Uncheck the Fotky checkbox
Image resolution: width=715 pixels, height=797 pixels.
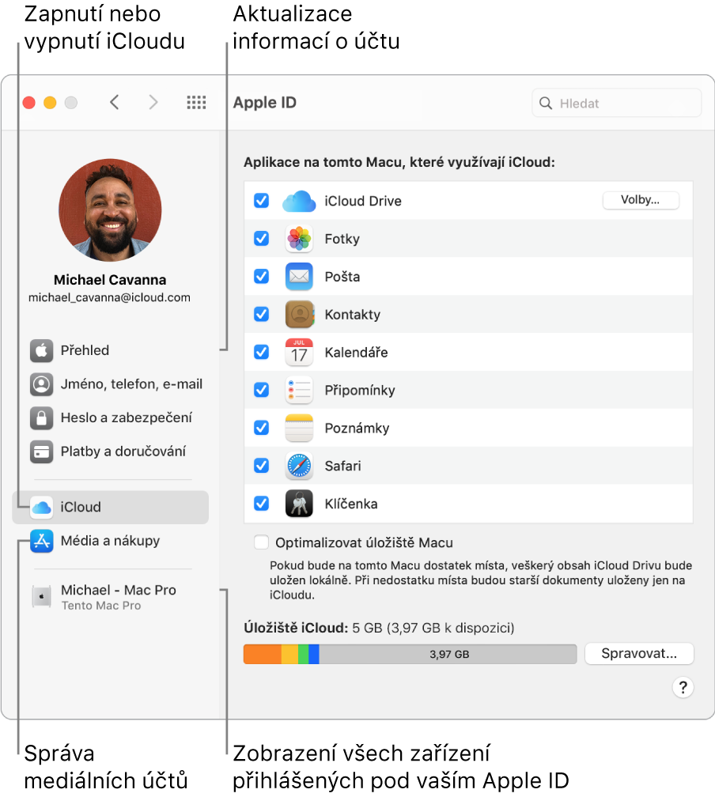[261, 239]
